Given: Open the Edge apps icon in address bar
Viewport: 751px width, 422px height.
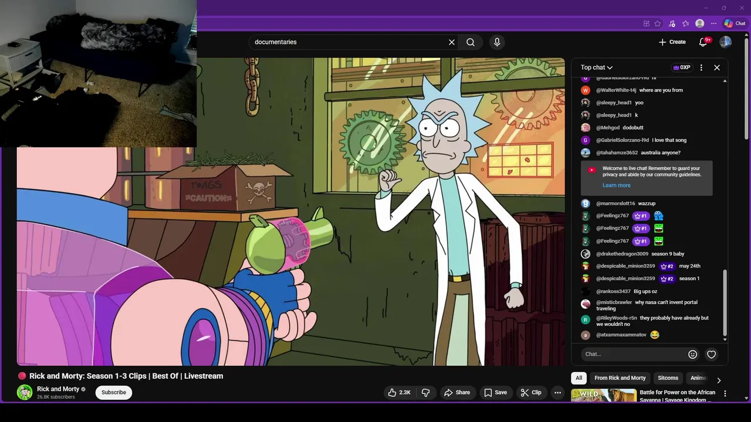Looking at the screenshot, I should pyautogui.click(x=646, y=23).
